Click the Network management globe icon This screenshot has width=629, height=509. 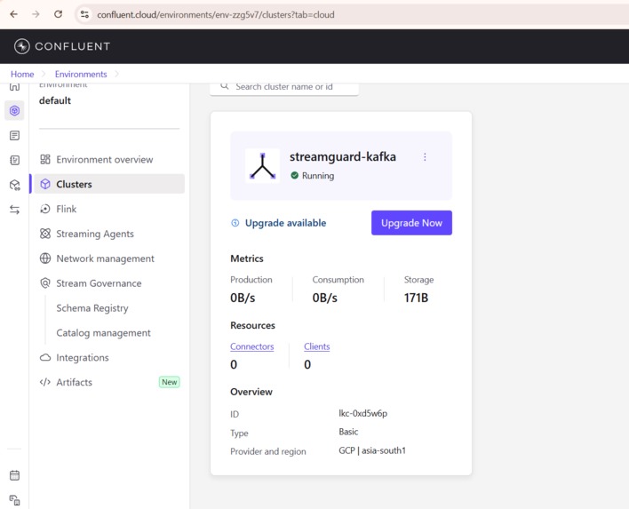pyautogui.click(x=45, y=258)
